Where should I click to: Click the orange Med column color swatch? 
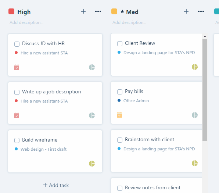[x=114, y=11]
